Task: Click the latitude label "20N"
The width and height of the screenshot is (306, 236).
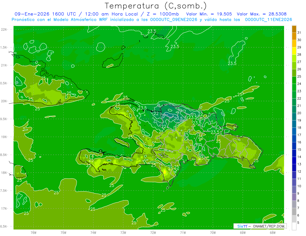Action: [x=4, y=101]
